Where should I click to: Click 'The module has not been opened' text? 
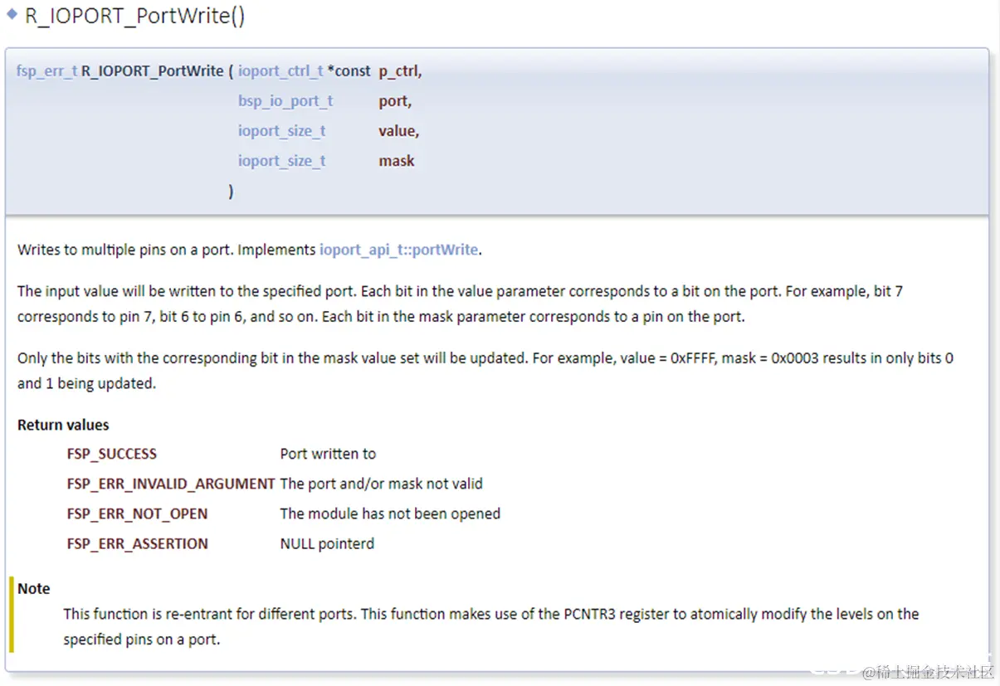point(390,513)
